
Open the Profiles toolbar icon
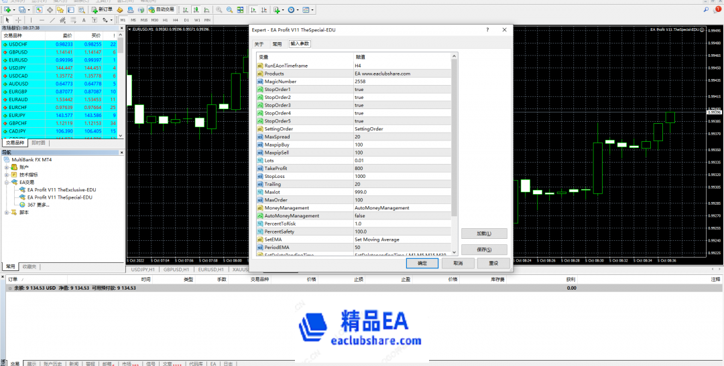(x=23, y=9)
